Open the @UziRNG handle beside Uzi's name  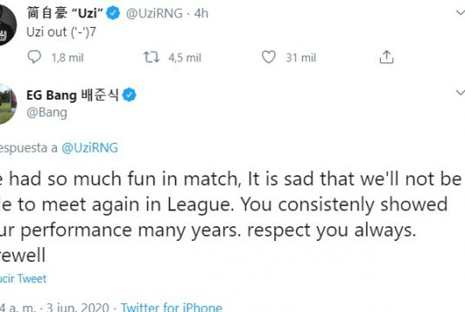click(x=154, y=13)
